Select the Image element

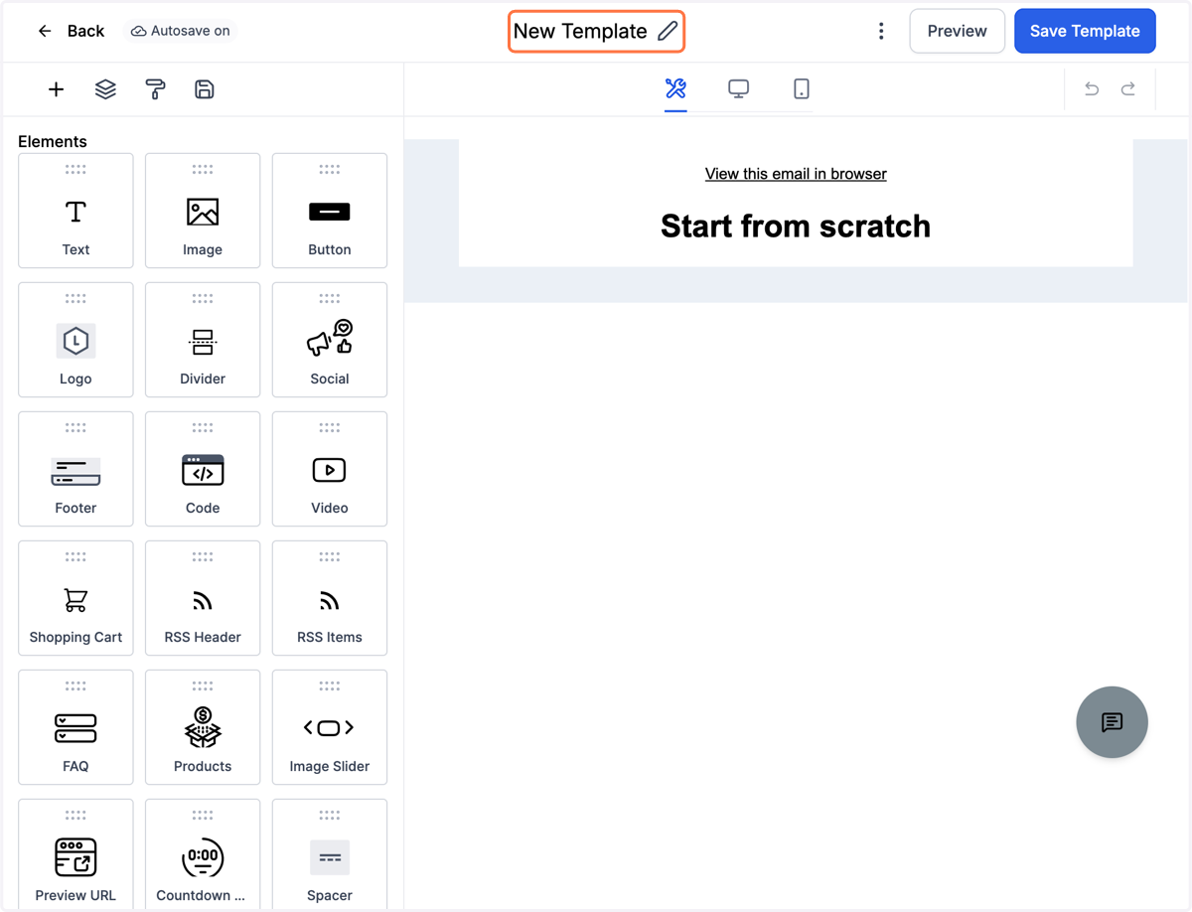[x=203, y=211]
